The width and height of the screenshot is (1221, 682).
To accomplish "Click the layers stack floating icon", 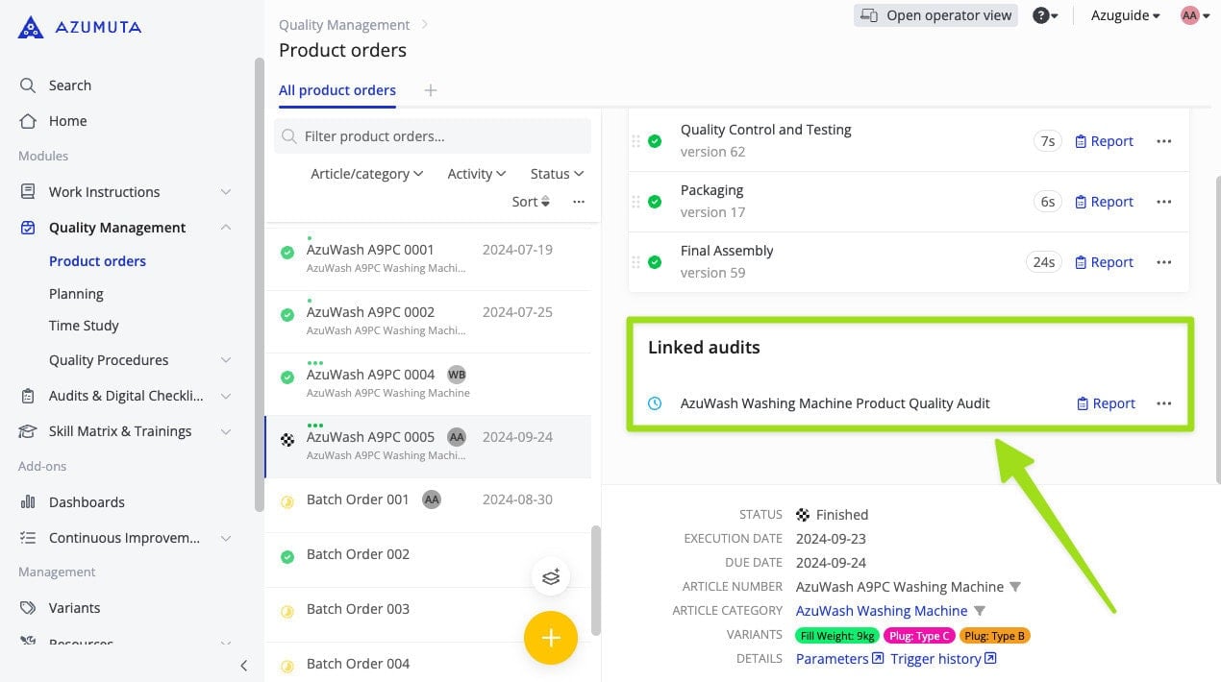I will click(x=550, y=577).
